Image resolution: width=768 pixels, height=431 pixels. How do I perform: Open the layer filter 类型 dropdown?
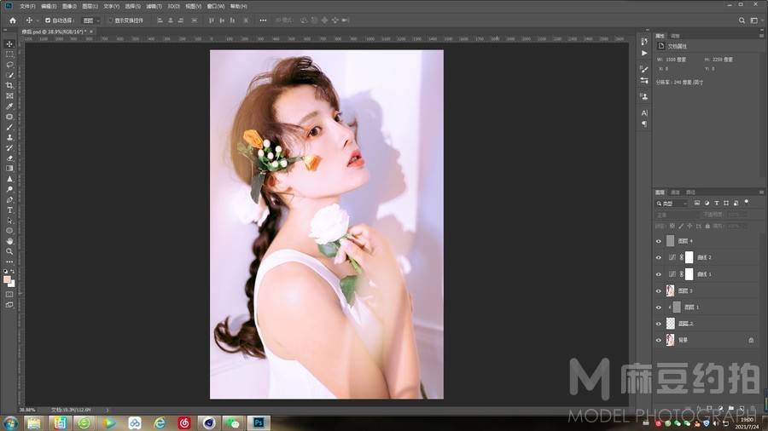coord(672,204)
